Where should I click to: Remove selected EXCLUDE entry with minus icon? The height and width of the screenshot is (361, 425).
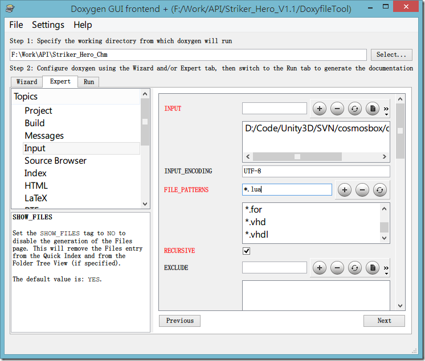point(337,268)
